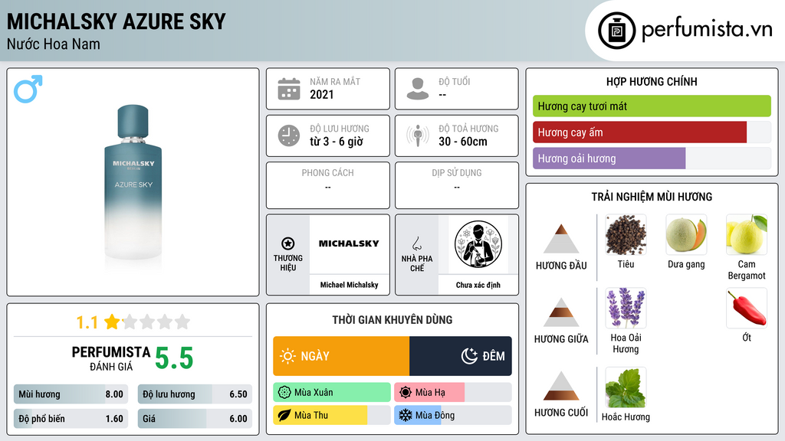This screenshot has height=441, width=785.
Task: Click the person silhouette icon for Độ Tuổi
Action: (x=418, y=89)
